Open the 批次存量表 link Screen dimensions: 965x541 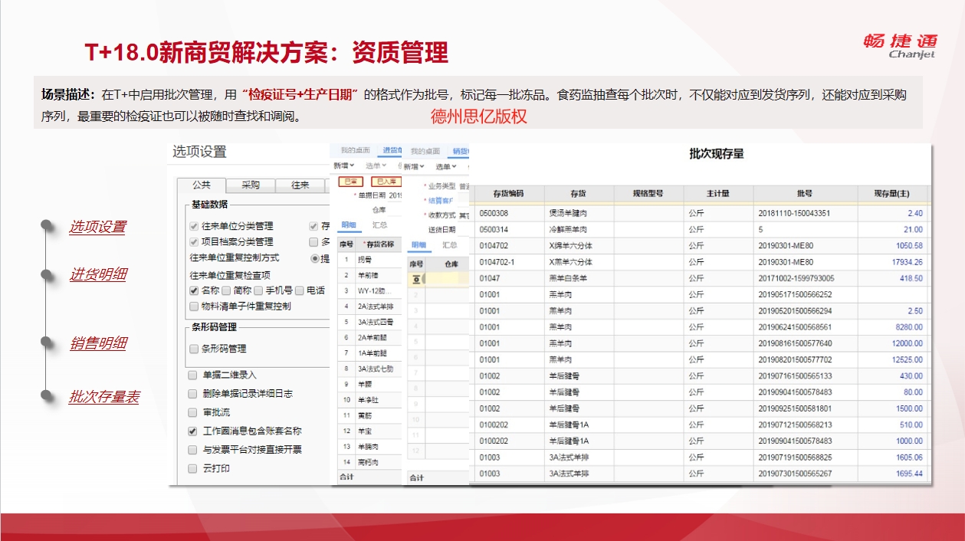[104, 397]
